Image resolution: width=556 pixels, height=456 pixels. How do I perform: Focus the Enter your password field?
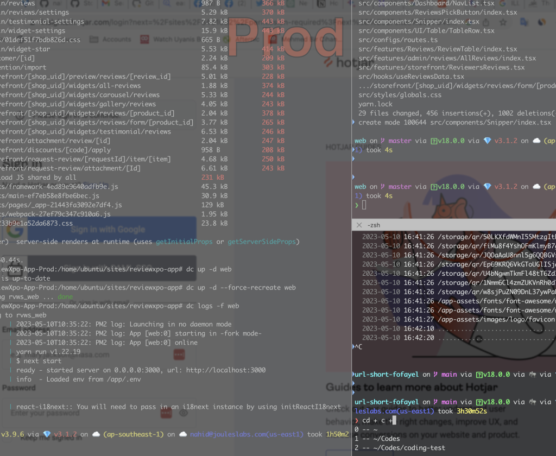point(99,413)
